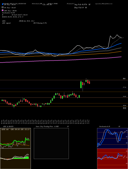This screenshot has height=169, width=128.
Task: Open the MACD histogram panel with green bars
Action: pos(15,159)
